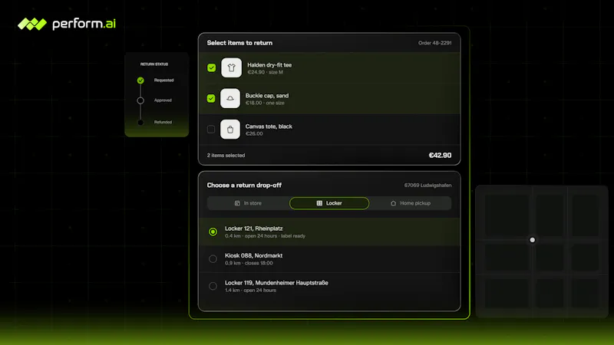Uncheck the Buckle cap, sand checkbox

211,98
